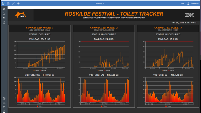
Task: Click the Anonymous user name label
Action: coord(195,3)
